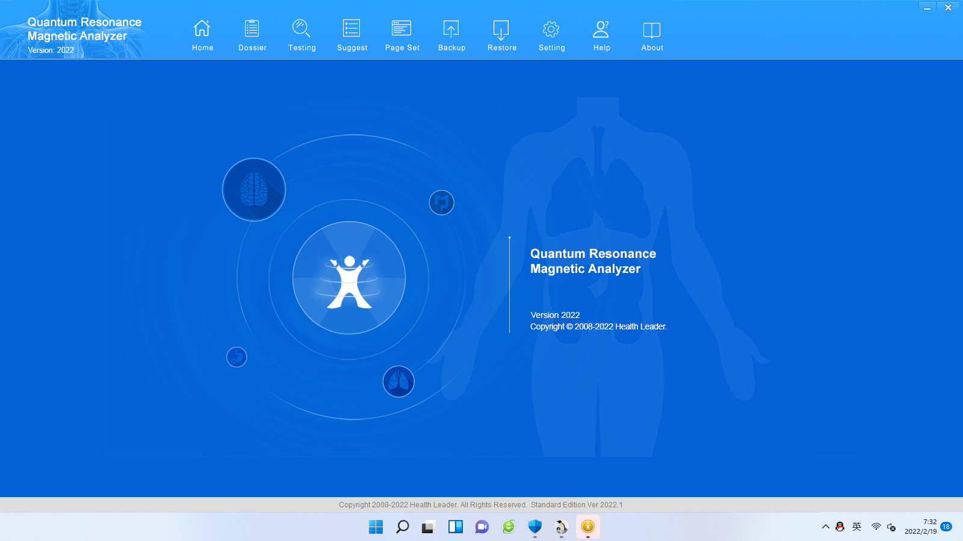Viewport: 963px width, 541px height.
Task: Open the Setting gear icon
Action: pos(551,29)
